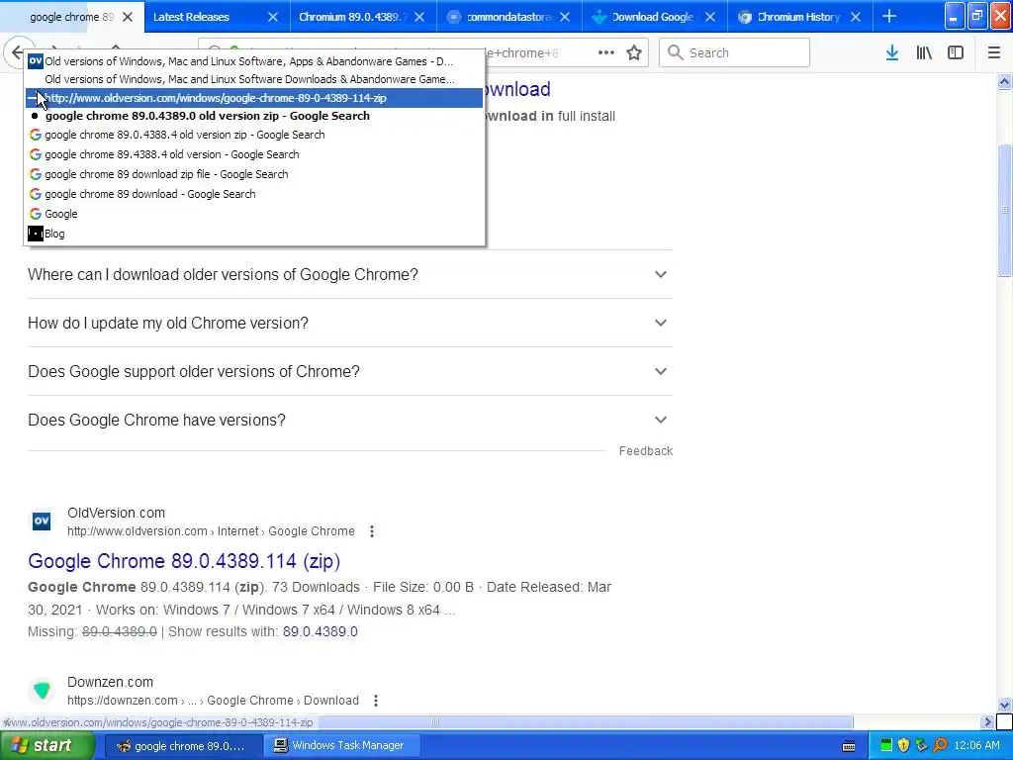The image size is (1013, 760).
Task: Close the Download Google tab
Action: click(710, 17)
